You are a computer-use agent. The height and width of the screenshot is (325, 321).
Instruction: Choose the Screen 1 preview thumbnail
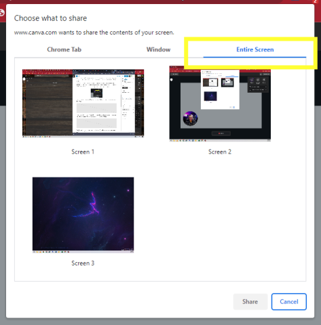[x=83, y=103]
